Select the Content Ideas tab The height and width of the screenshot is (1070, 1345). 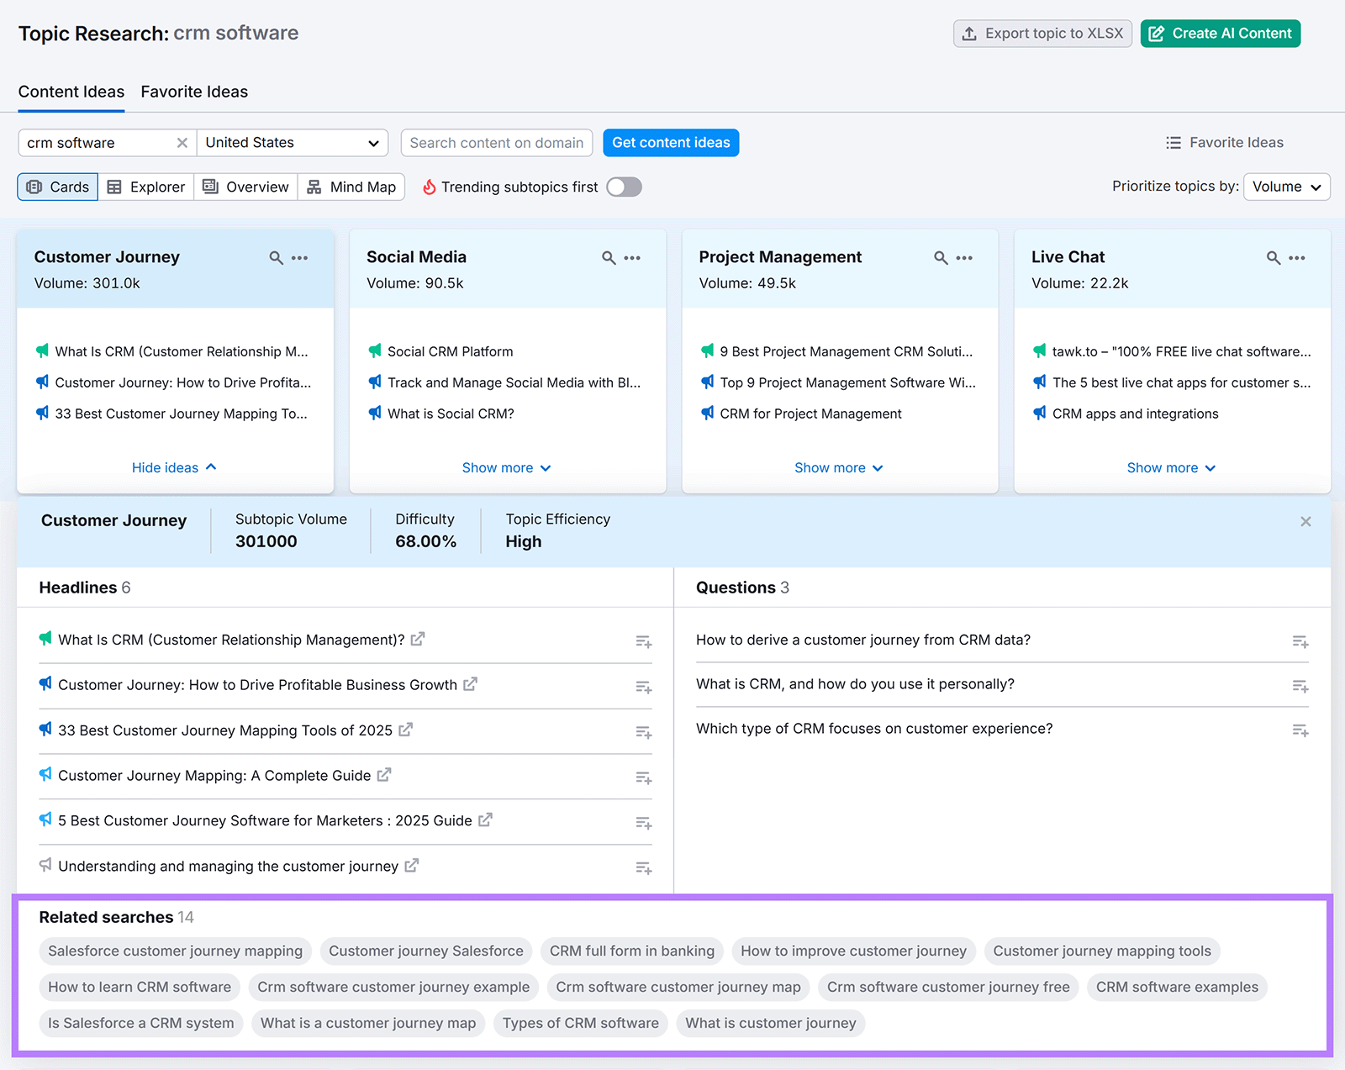pyautogui.click(x=71, y=92)
